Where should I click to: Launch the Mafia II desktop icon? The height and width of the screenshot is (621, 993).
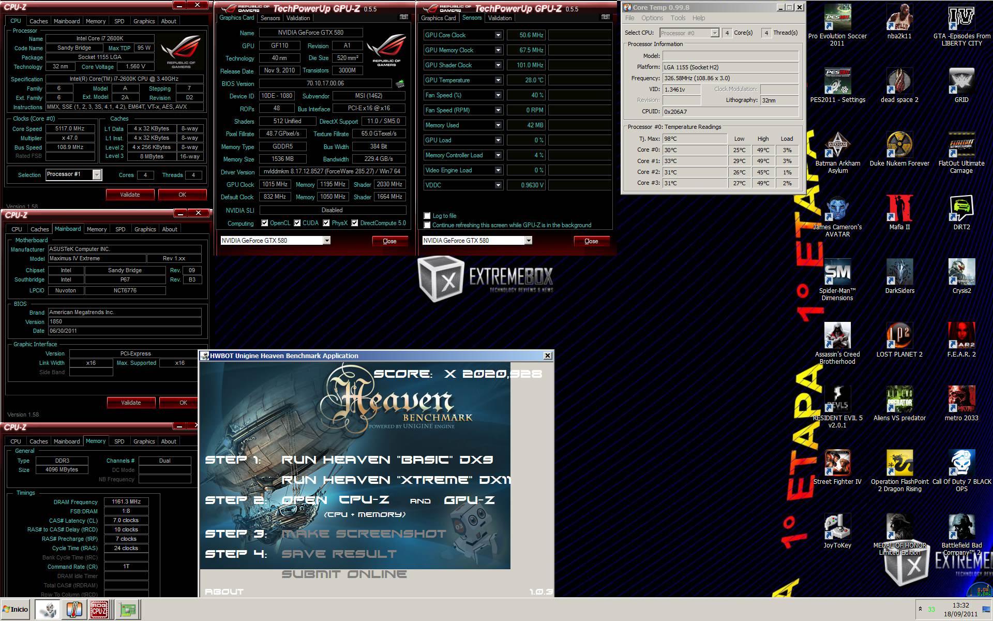tap(899, 213)
